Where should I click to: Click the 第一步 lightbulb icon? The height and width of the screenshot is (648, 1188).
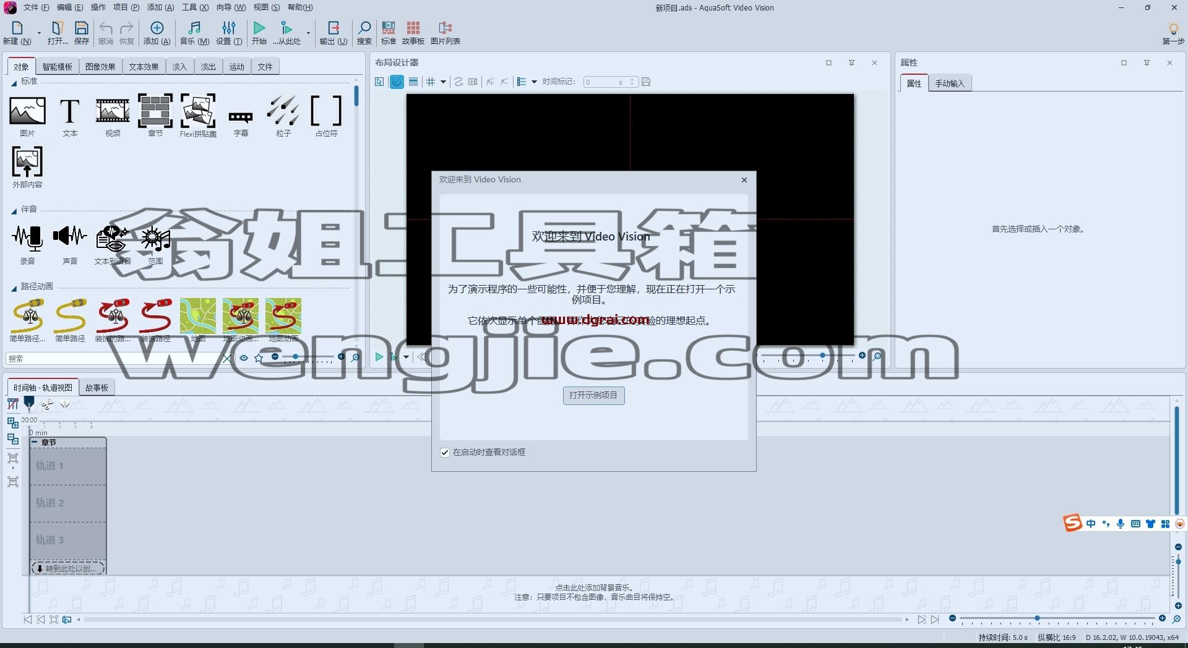[1173, 33]
